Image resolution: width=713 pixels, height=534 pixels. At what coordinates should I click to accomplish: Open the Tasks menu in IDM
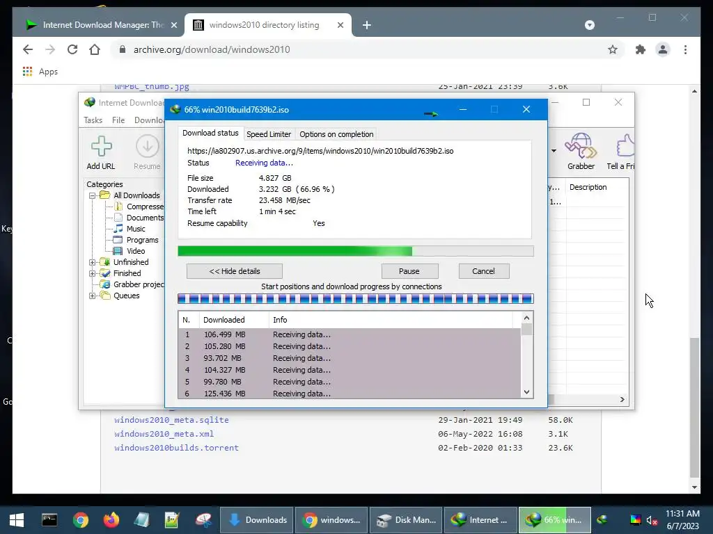pyautogui.click(x=93, y=120)
